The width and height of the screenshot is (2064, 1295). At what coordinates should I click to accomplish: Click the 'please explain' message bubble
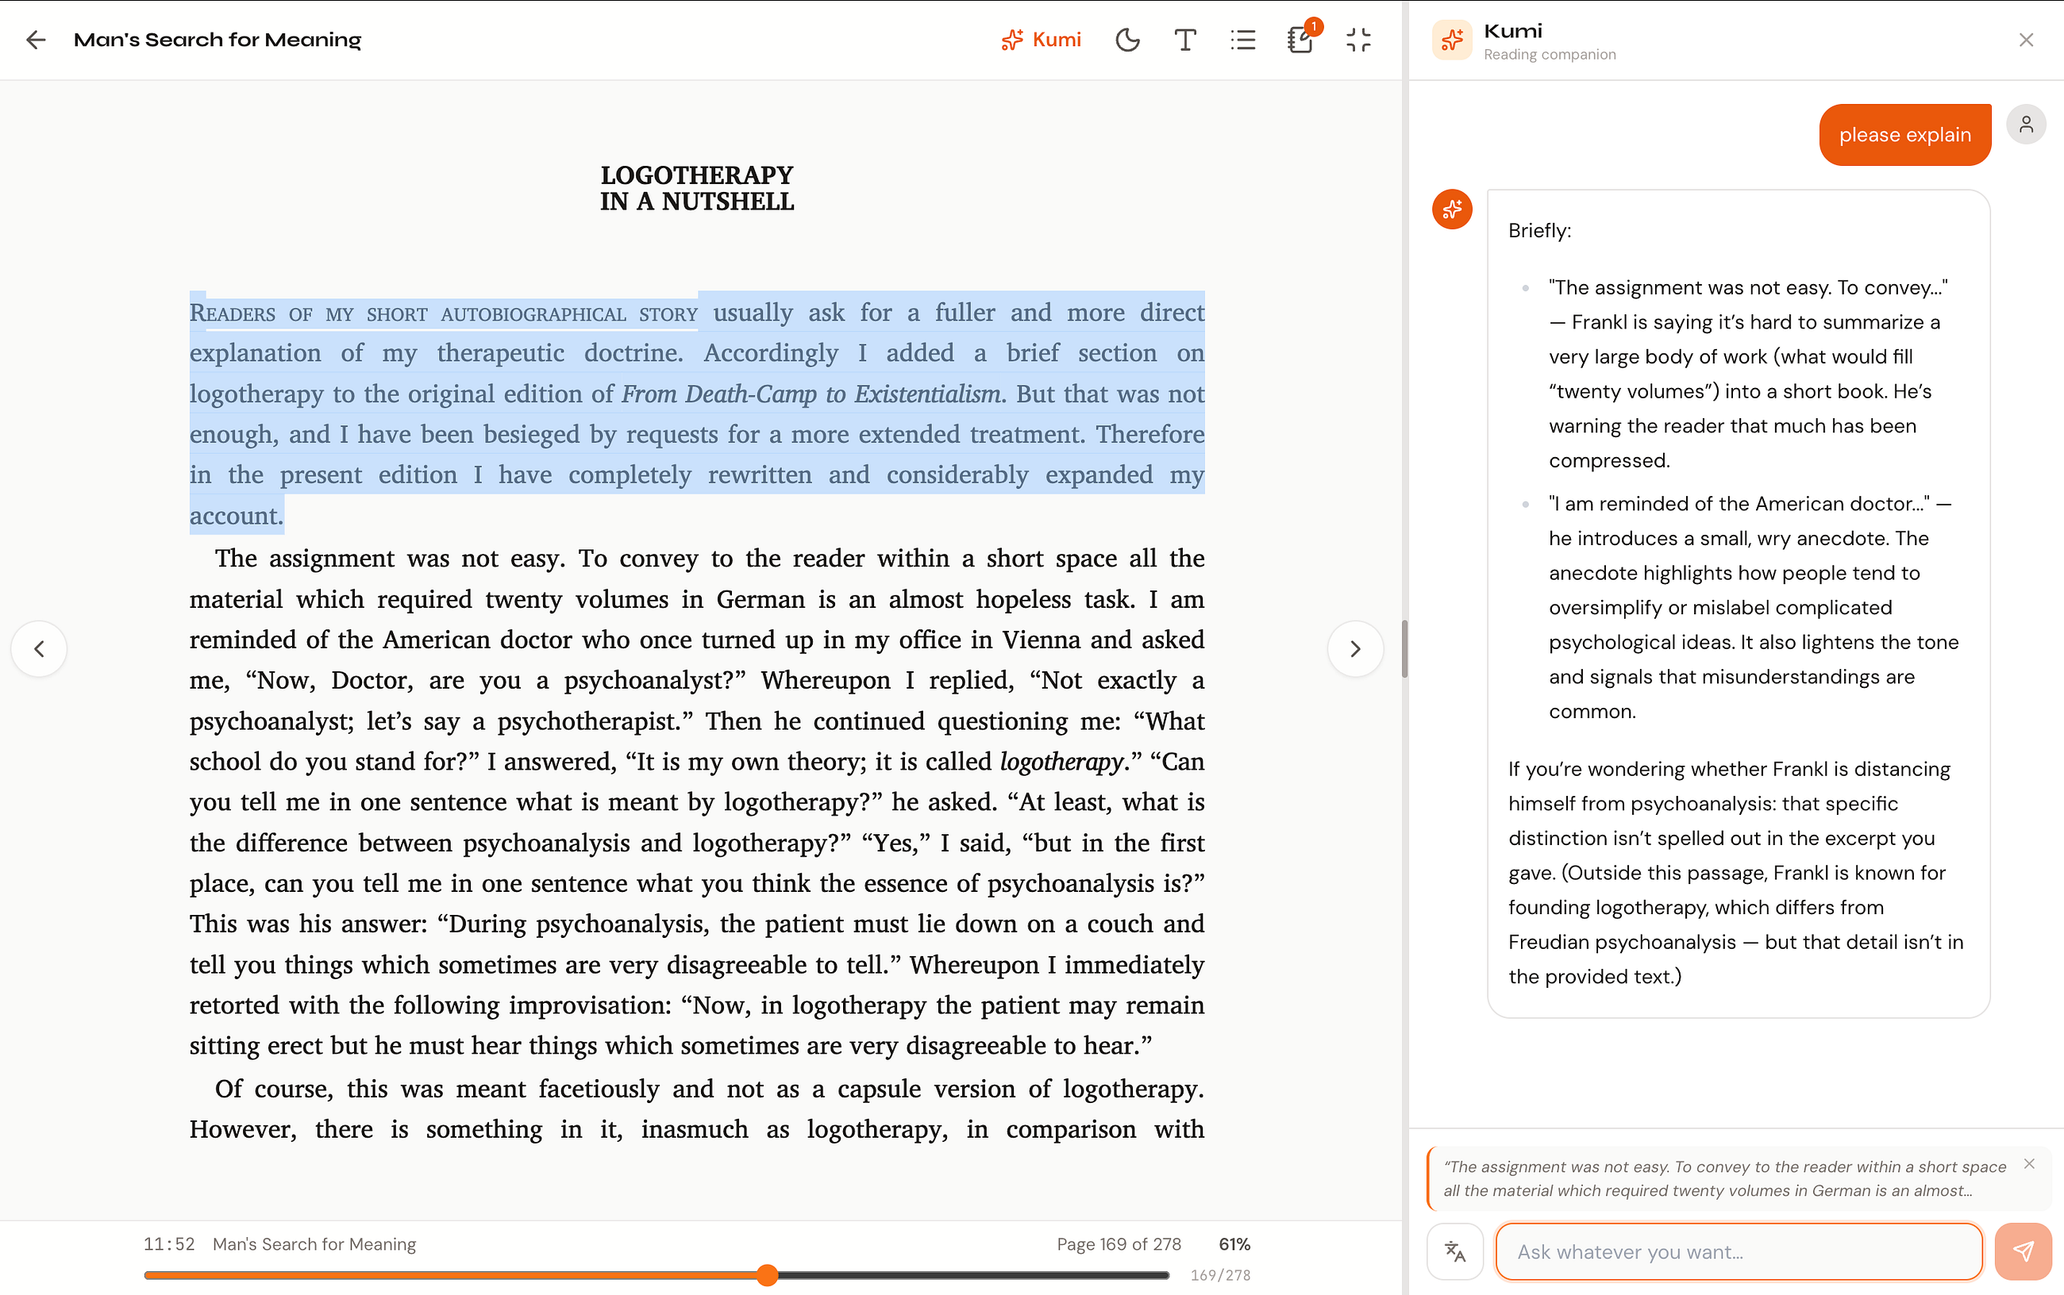(1904, 134)
